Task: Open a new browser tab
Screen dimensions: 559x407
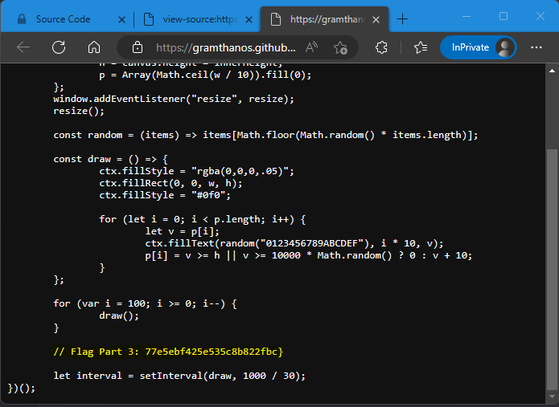Action: (x=403, y=18)
